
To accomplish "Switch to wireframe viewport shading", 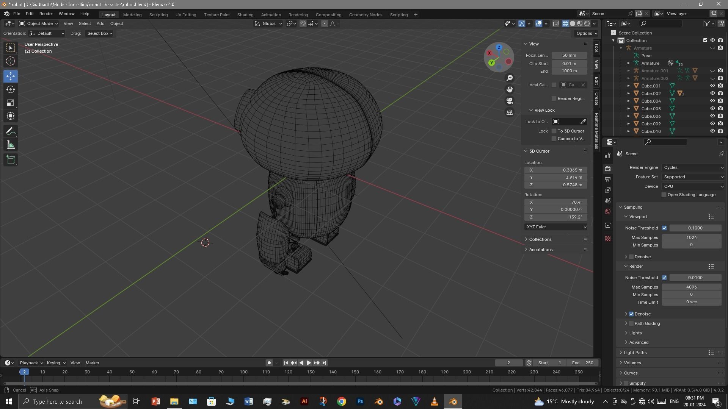I will pyautogui.click(x=565, y=23).
